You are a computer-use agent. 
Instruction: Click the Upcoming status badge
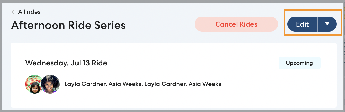[299, 63]
